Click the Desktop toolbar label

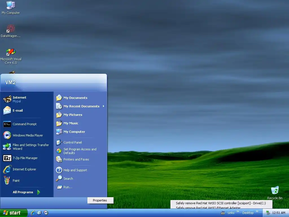tap(248, 213)
